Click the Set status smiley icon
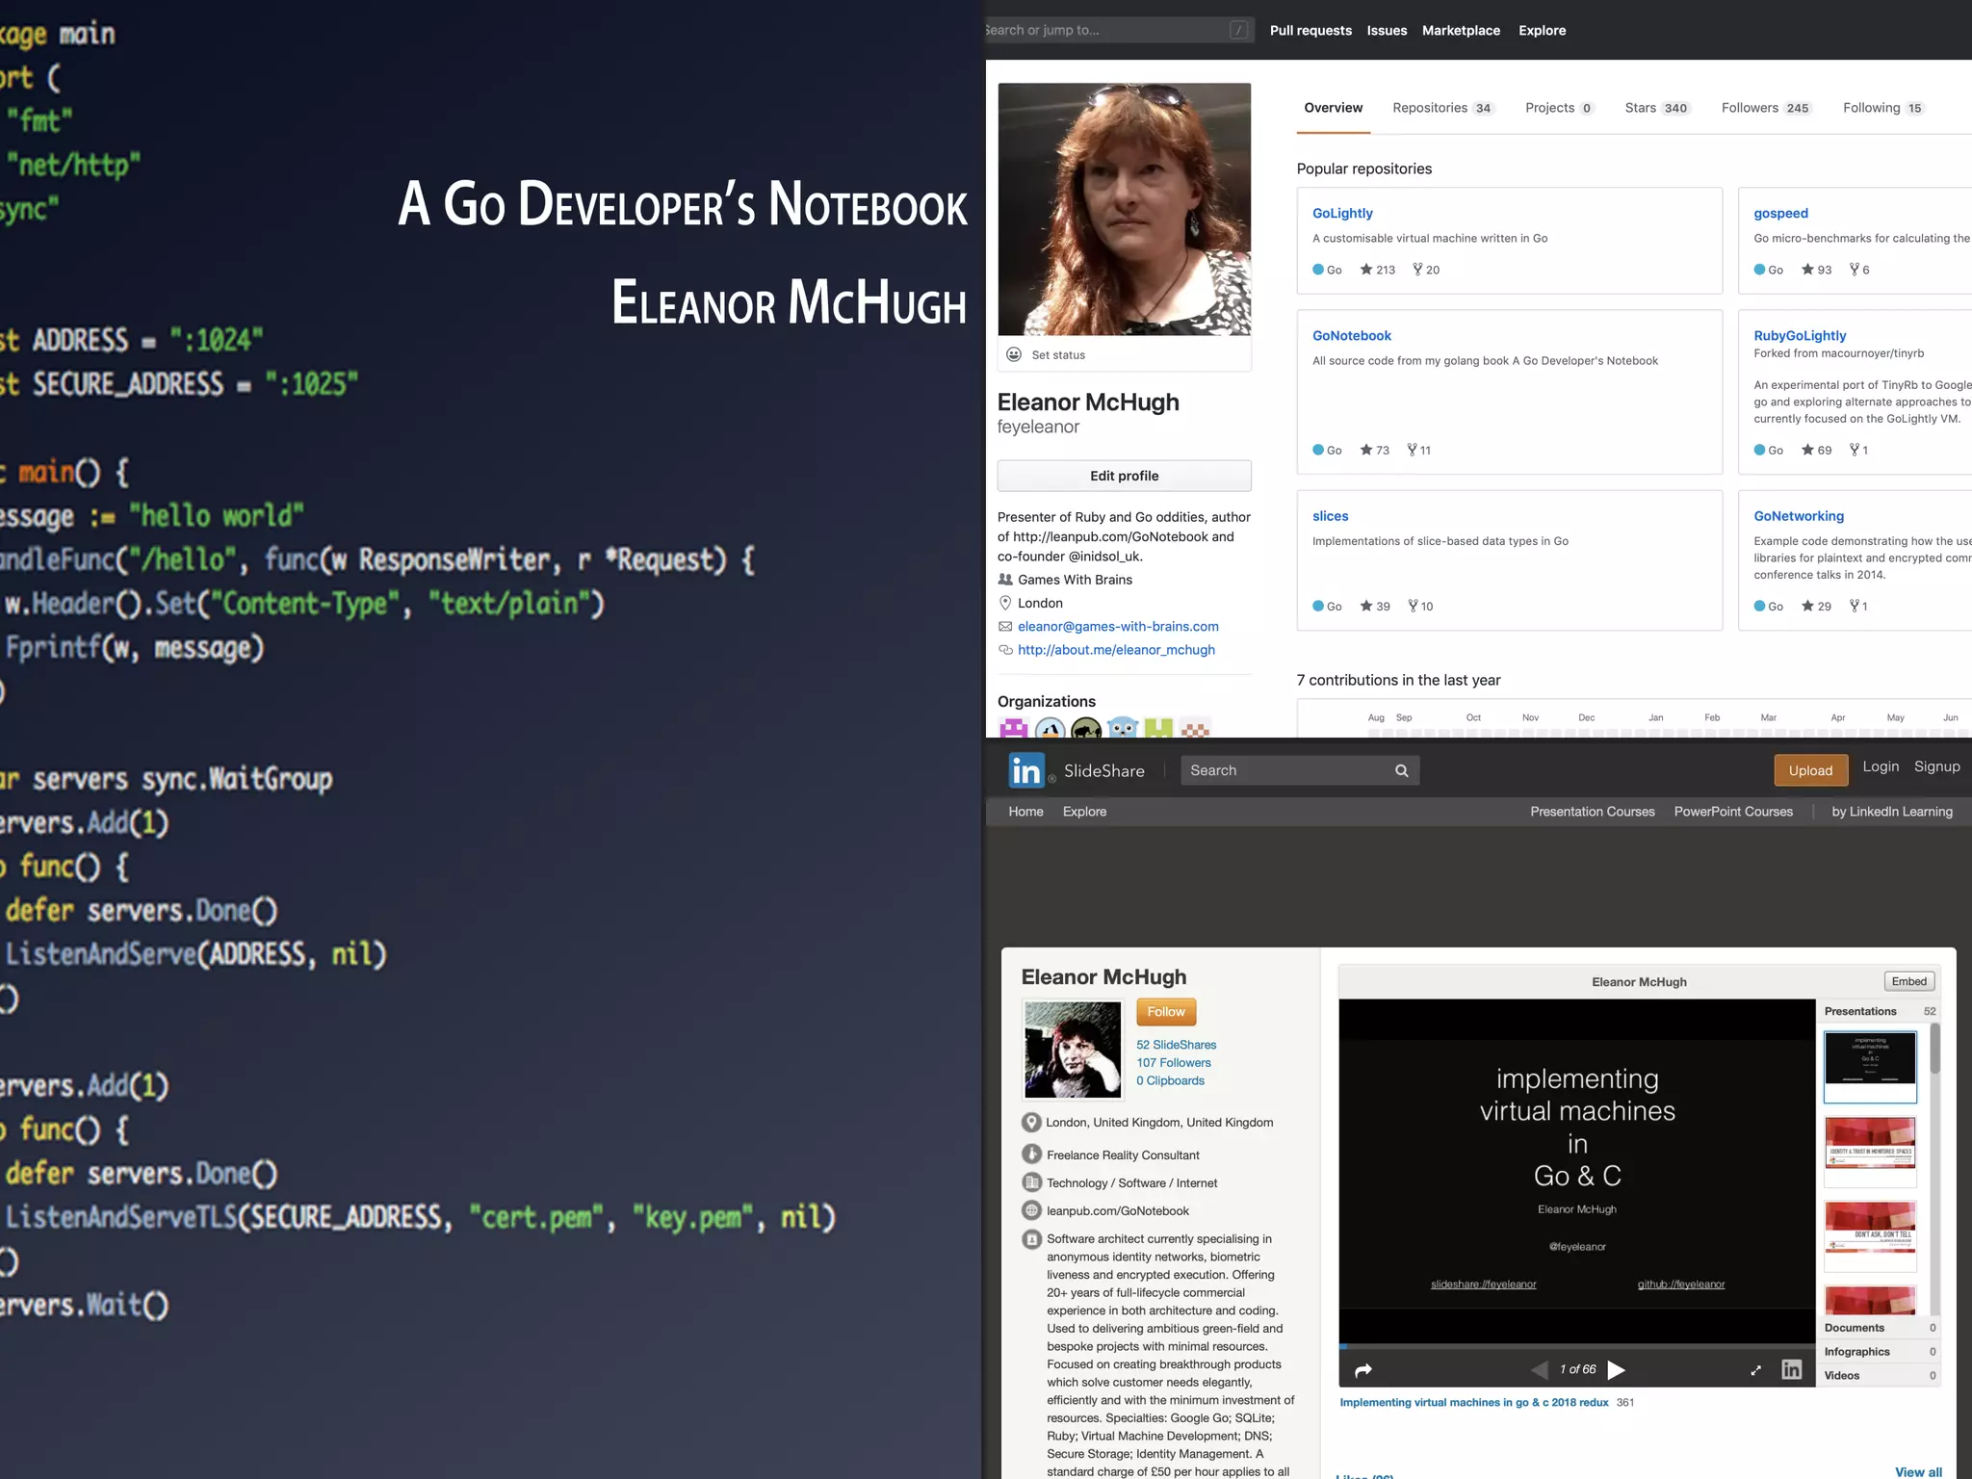The width and height of the screenshot is (1972, 1479). point(1014,354)
